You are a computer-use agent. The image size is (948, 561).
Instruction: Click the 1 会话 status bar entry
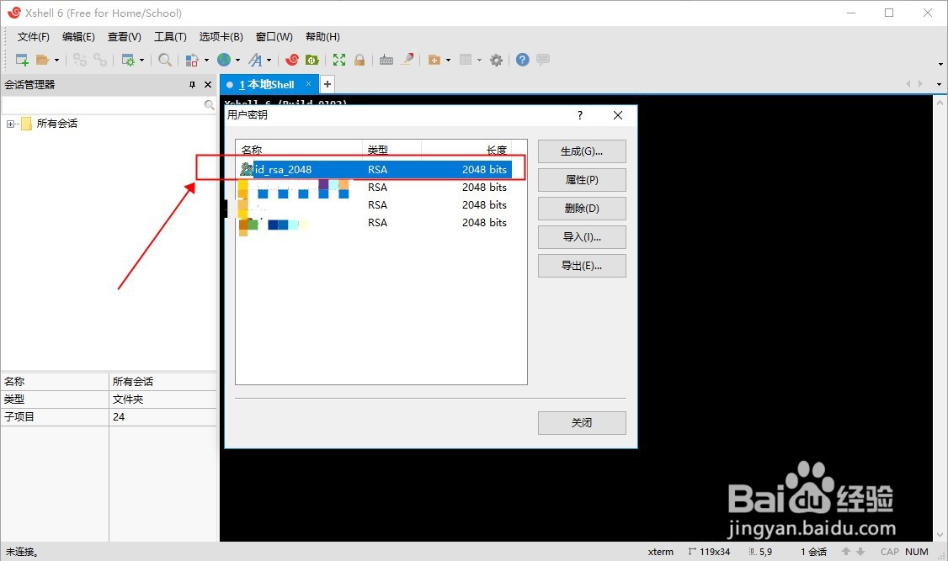[814, 552]
